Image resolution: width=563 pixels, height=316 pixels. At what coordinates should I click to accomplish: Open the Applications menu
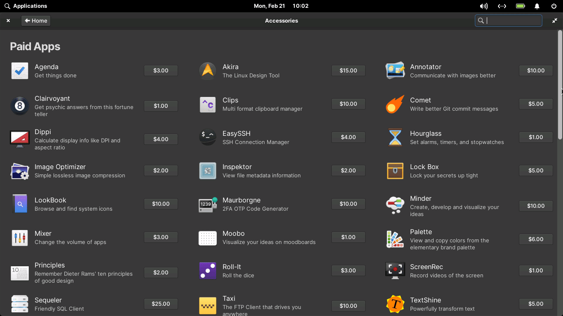pos(26,6)
